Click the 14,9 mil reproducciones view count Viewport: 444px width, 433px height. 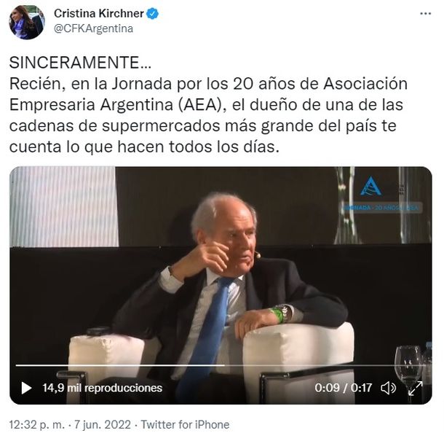point(102,388)
